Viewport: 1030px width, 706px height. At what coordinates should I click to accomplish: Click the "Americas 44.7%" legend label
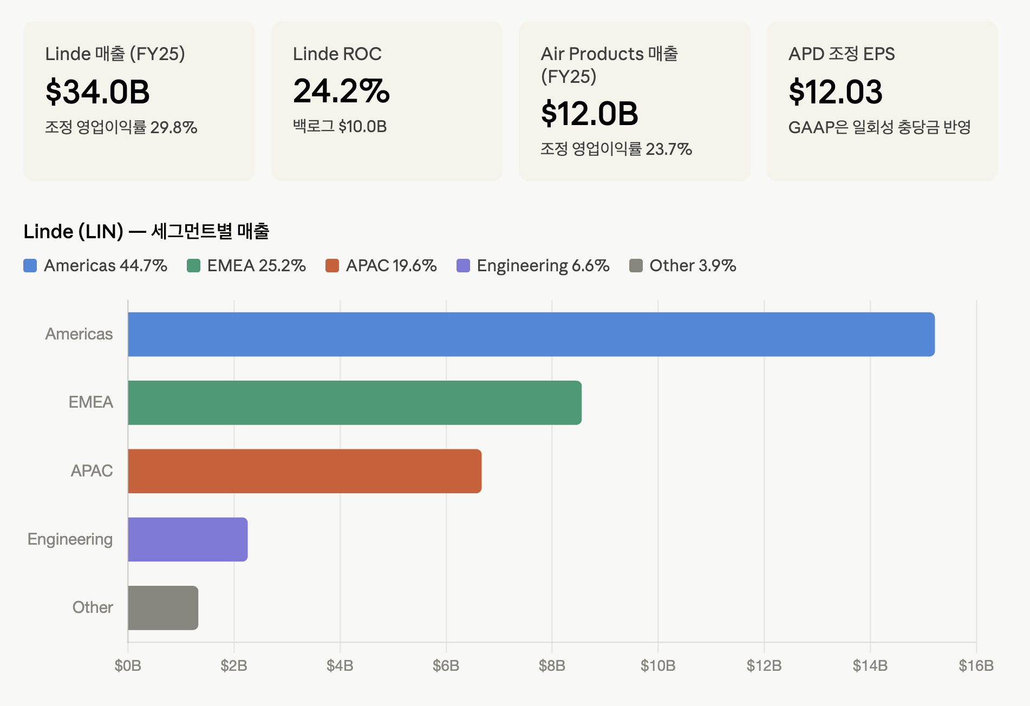tap(106, 266)
